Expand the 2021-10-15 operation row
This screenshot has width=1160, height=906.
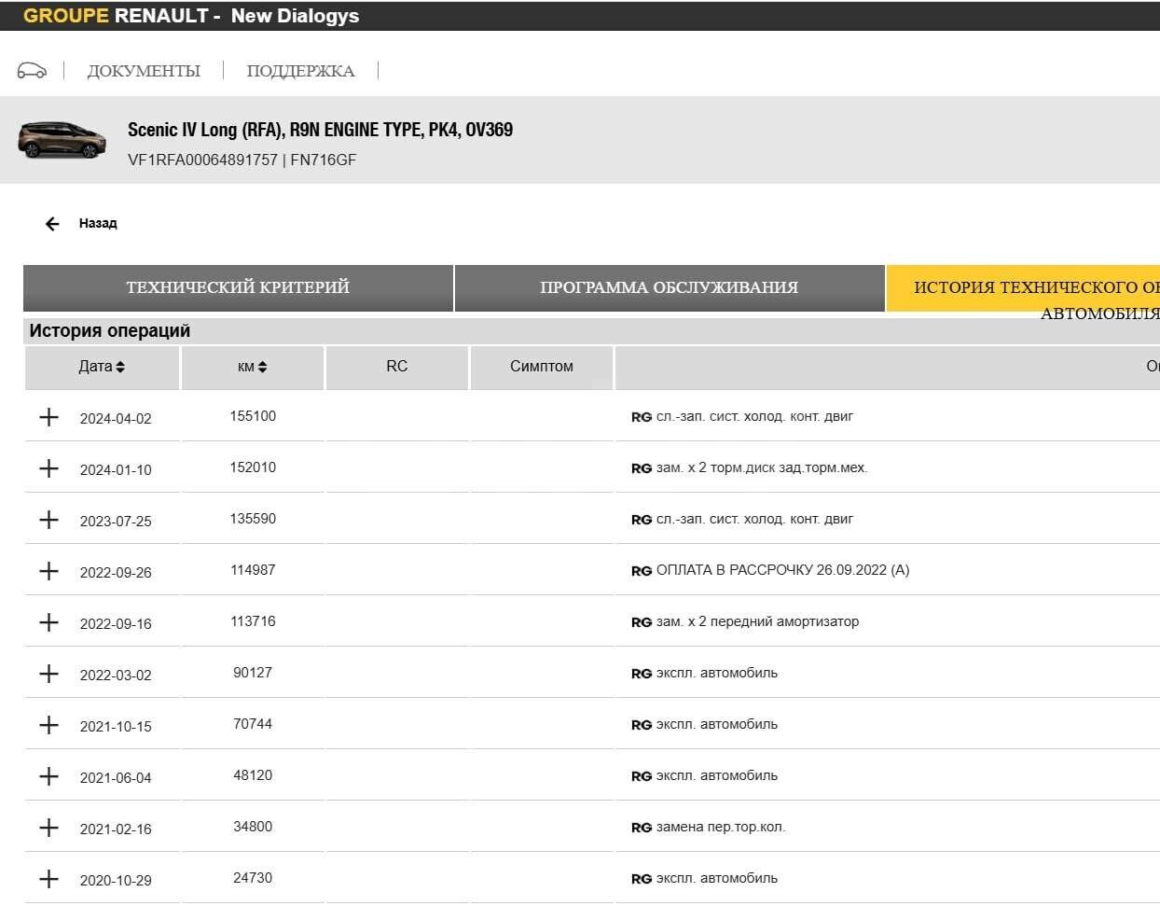tap(48, 725)
